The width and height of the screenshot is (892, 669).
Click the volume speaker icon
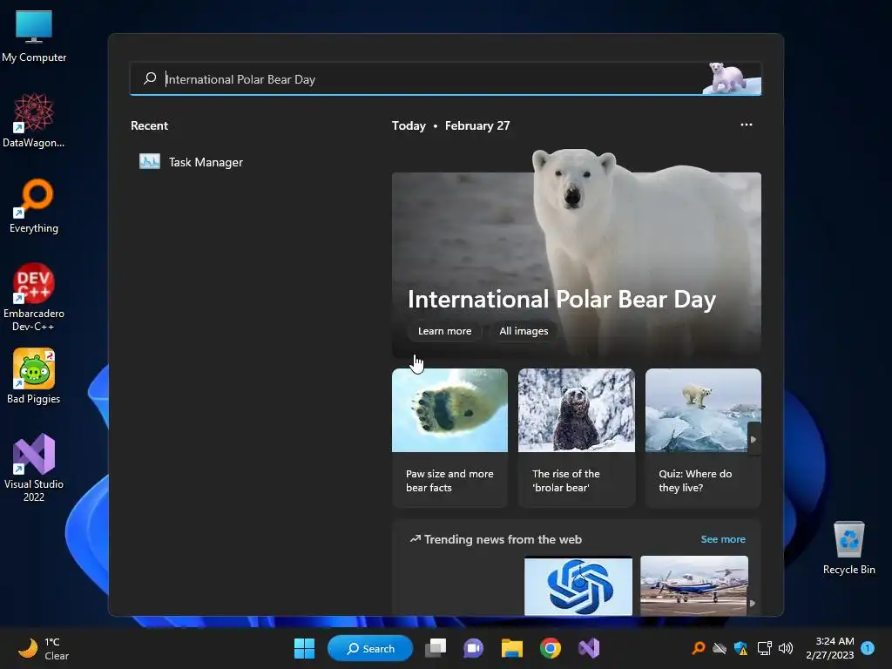pyautogui.click(x=786, y=648)
